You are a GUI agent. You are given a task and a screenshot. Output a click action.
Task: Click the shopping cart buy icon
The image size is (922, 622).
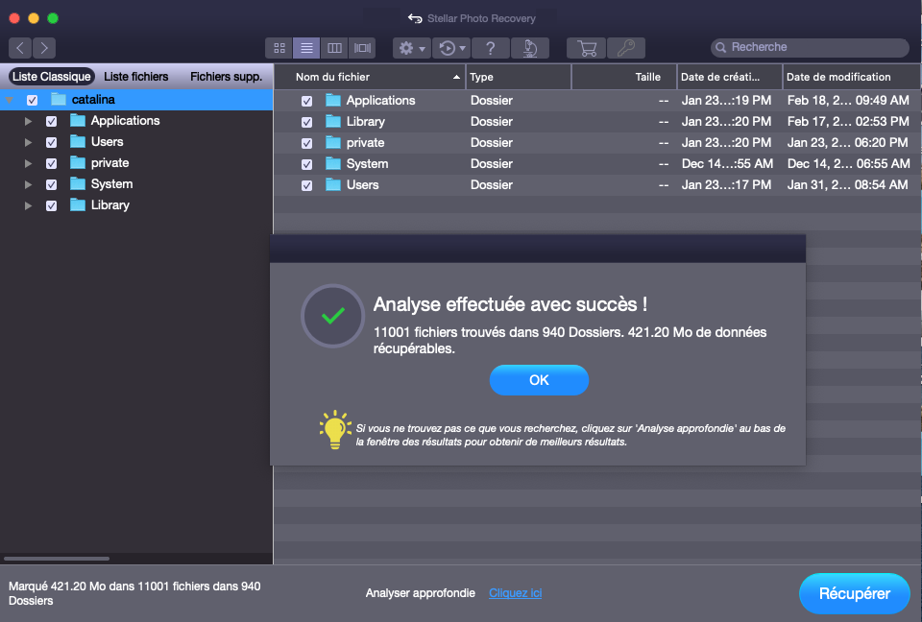click(x=586, y=48)
